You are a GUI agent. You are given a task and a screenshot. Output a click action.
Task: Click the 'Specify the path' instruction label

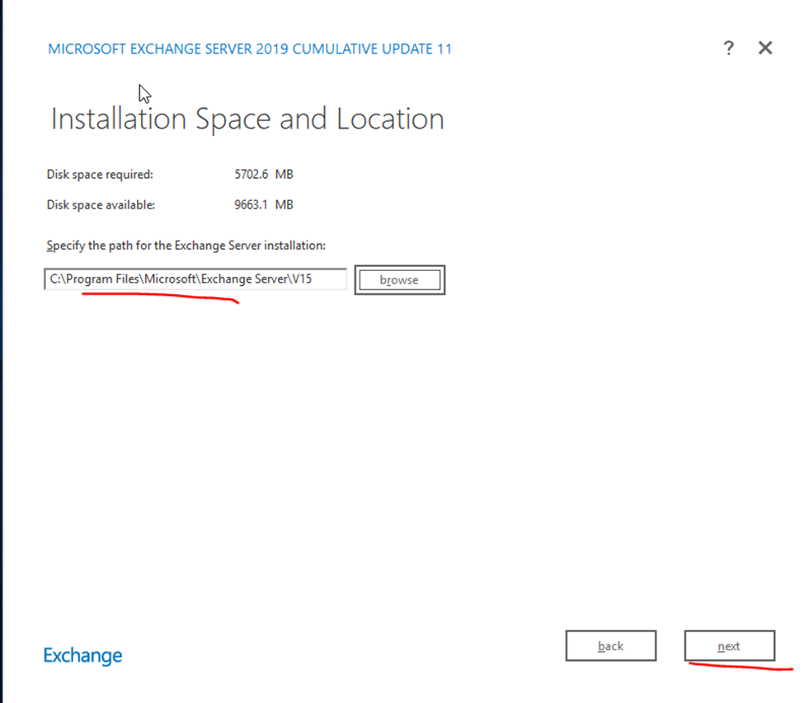point(186,246)
